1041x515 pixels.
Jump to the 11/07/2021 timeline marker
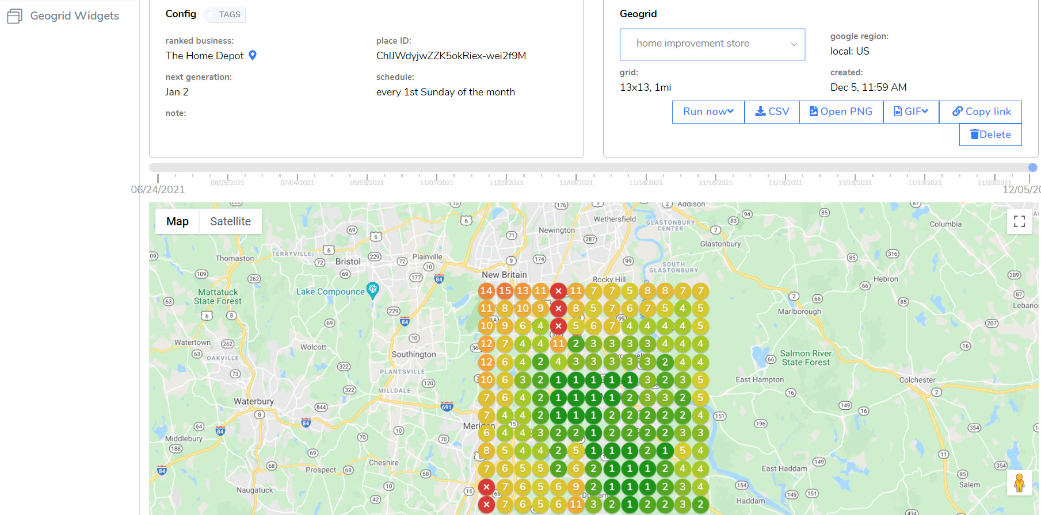point(437,182)
